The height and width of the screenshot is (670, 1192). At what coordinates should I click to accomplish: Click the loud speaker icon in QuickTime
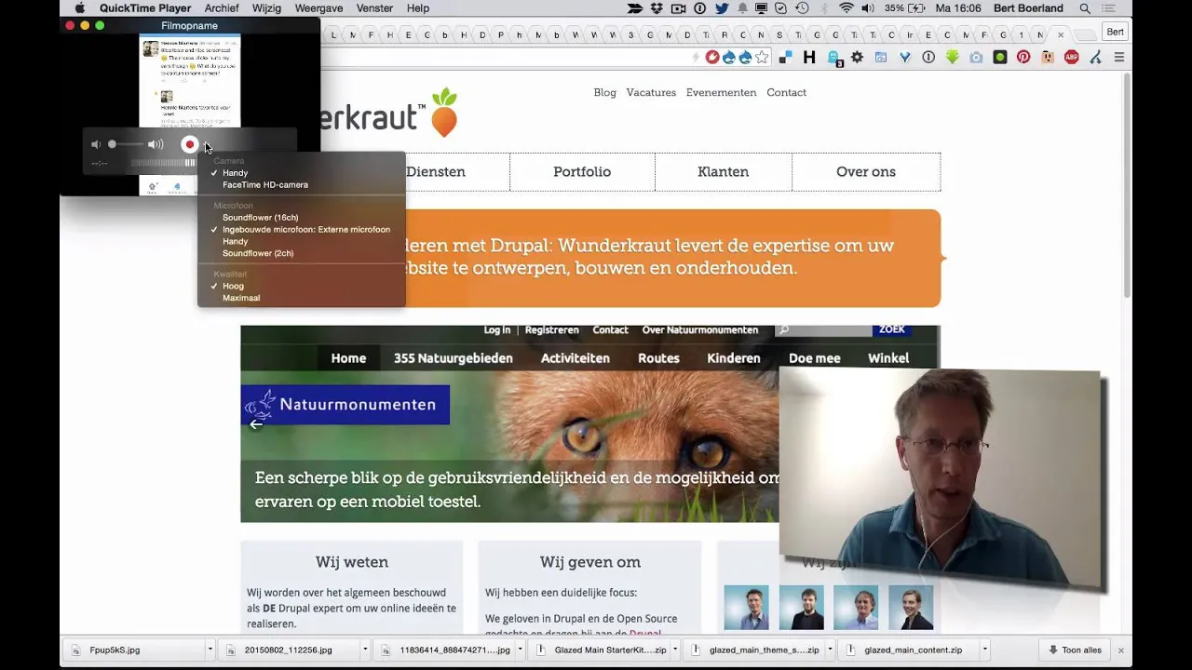point(156,144)
